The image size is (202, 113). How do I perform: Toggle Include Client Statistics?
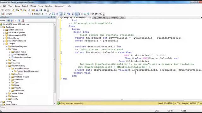(68, 14)
